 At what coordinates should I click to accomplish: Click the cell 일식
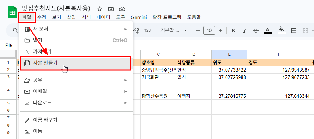(x=194, y=77)
